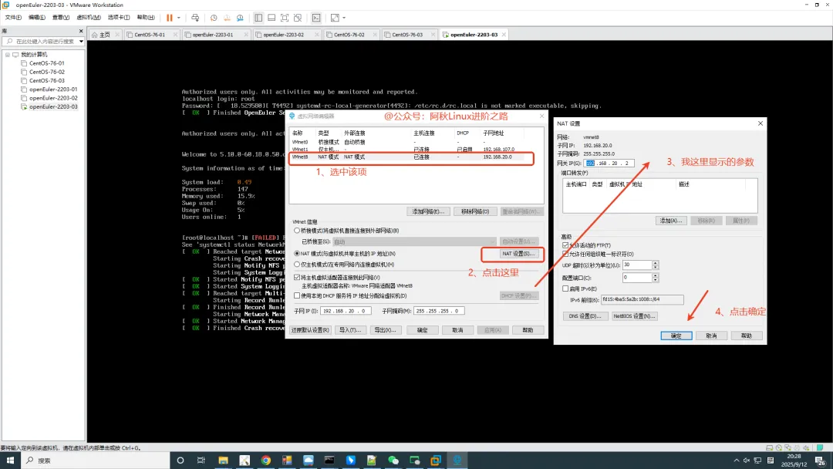
Task: Select the bridged mode radio button
Action: (x=297, y=231)
